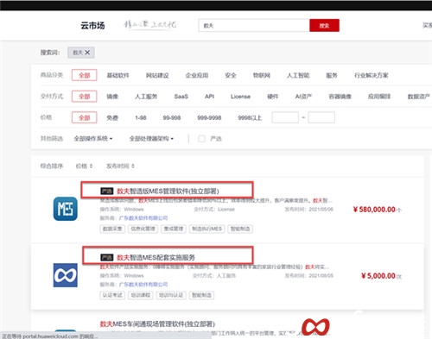Click the 云市场 marketplace logo

92,26
